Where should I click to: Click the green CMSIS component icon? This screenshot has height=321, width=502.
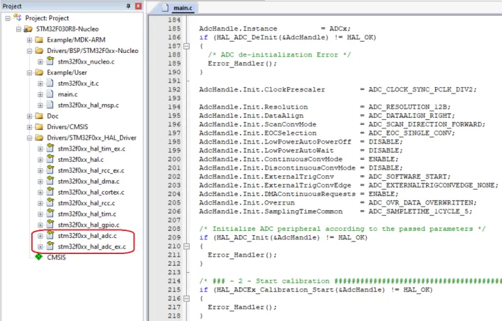(x=39, y=257)
